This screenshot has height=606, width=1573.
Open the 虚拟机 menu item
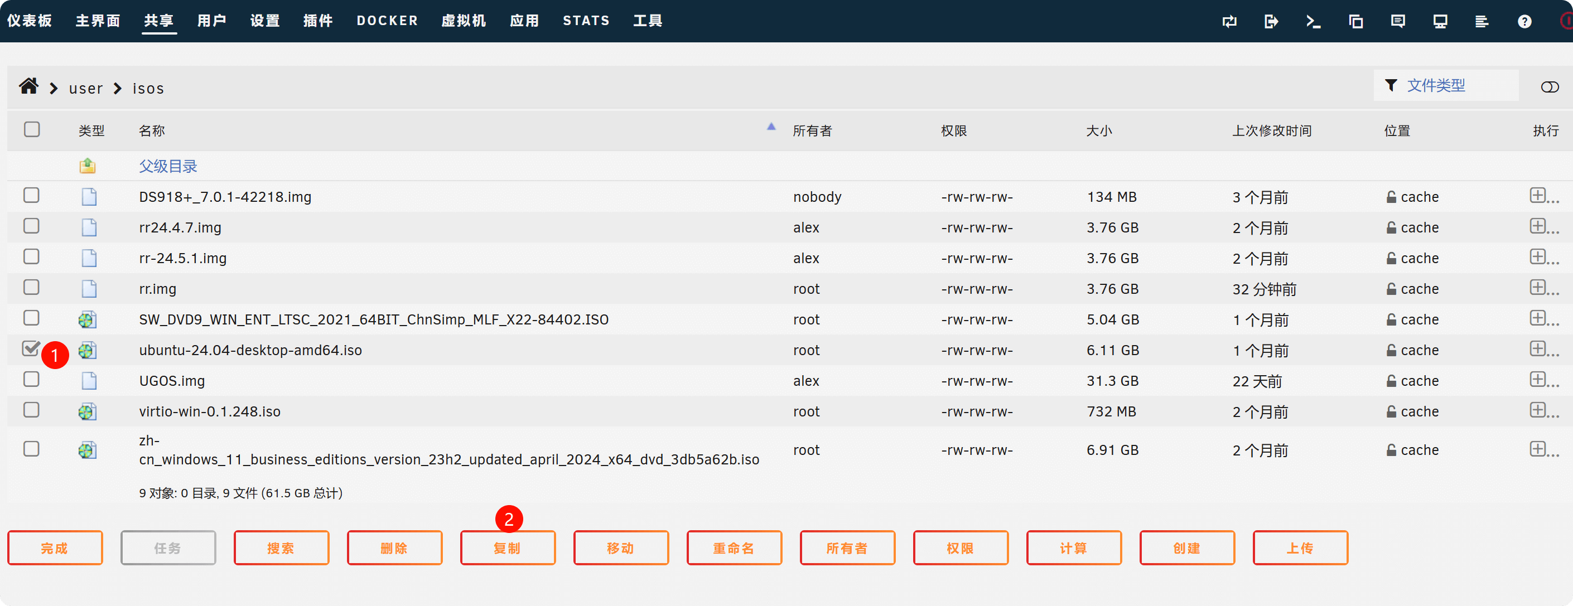[464, 20]
